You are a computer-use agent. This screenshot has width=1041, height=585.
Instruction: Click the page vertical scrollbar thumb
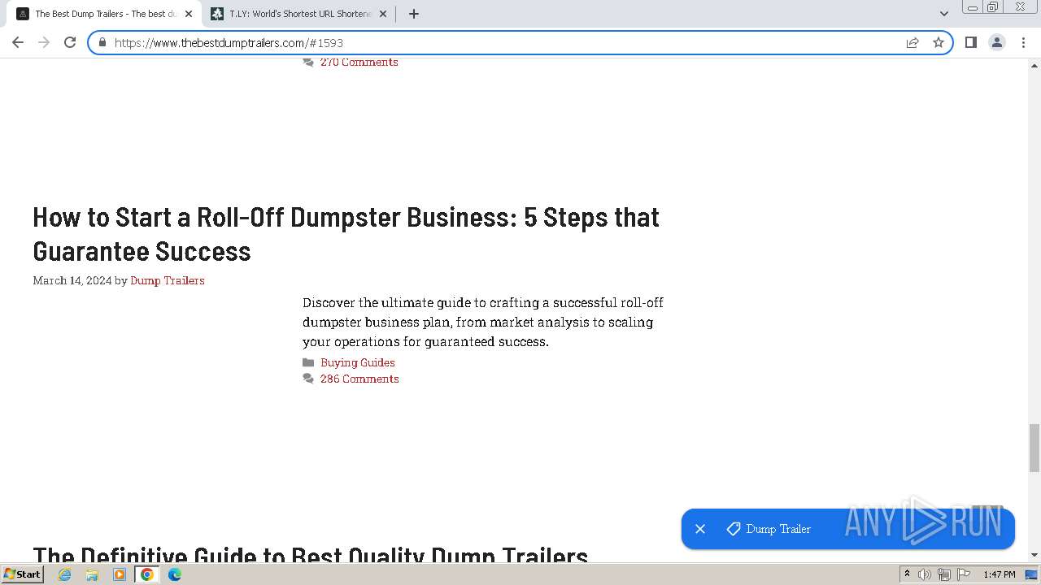(x=1034, y=448)
